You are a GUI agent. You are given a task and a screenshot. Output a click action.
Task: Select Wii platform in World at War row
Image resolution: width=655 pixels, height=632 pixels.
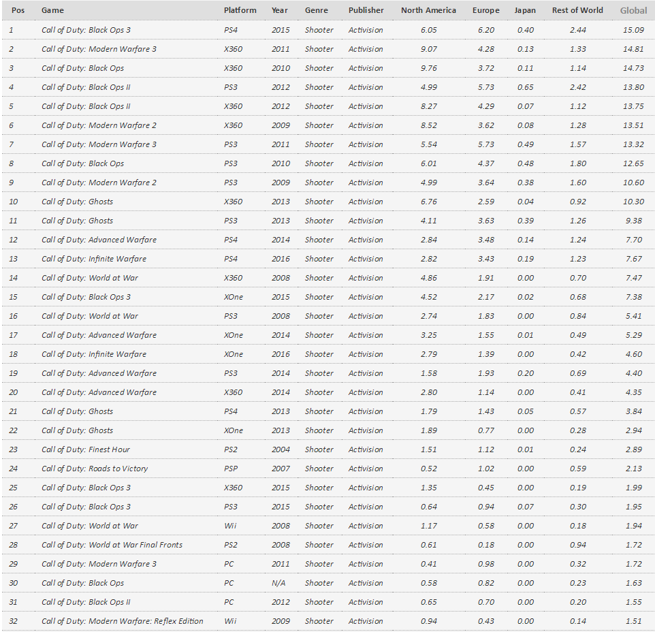tap(230, 526)
